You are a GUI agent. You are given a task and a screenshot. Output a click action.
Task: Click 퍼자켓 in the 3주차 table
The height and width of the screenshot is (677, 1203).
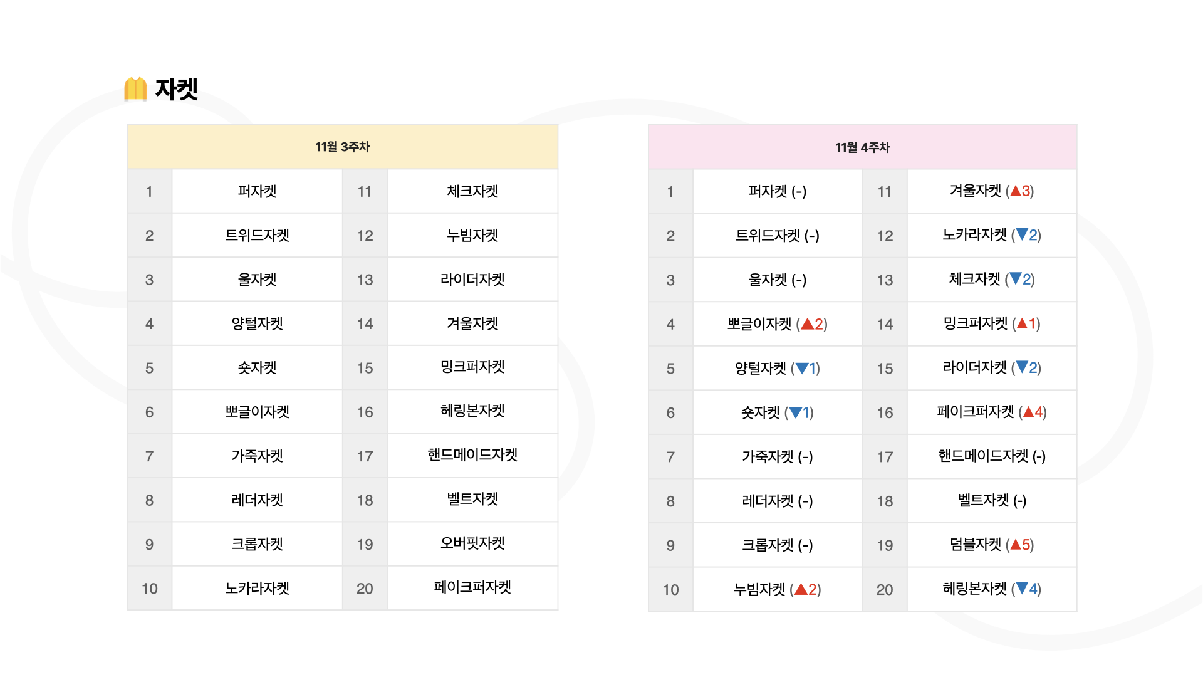click(x=257, y=191)
